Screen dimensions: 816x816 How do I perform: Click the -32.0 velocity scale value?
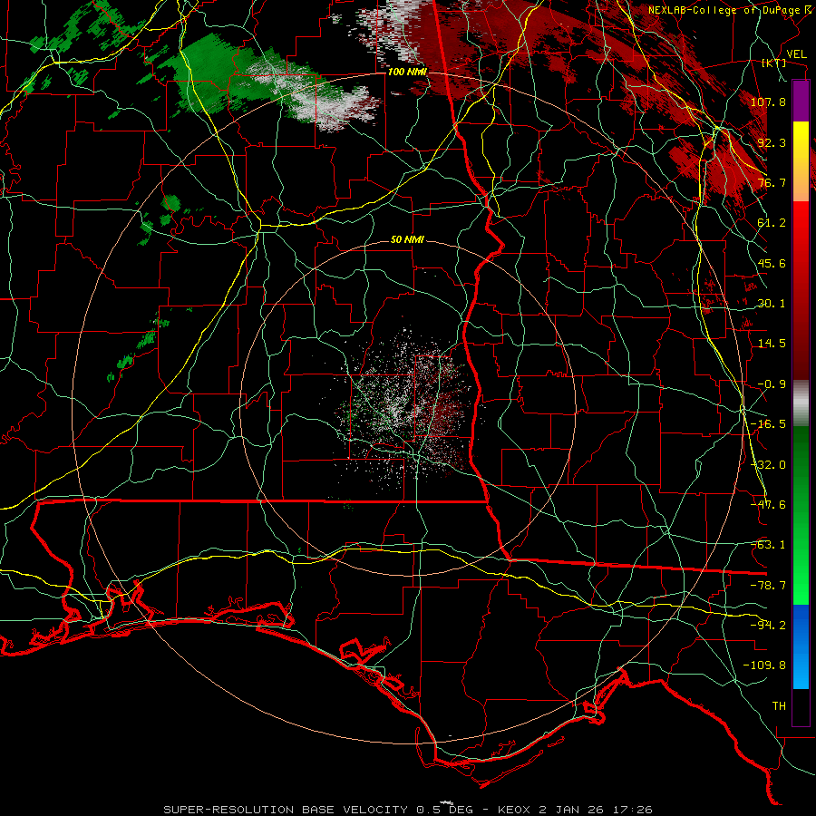point(768,465)
